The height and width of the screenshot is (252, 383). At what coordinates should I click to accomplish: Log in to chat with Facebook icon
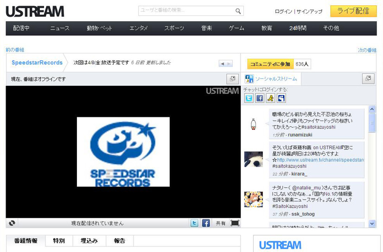coord(260,98)
